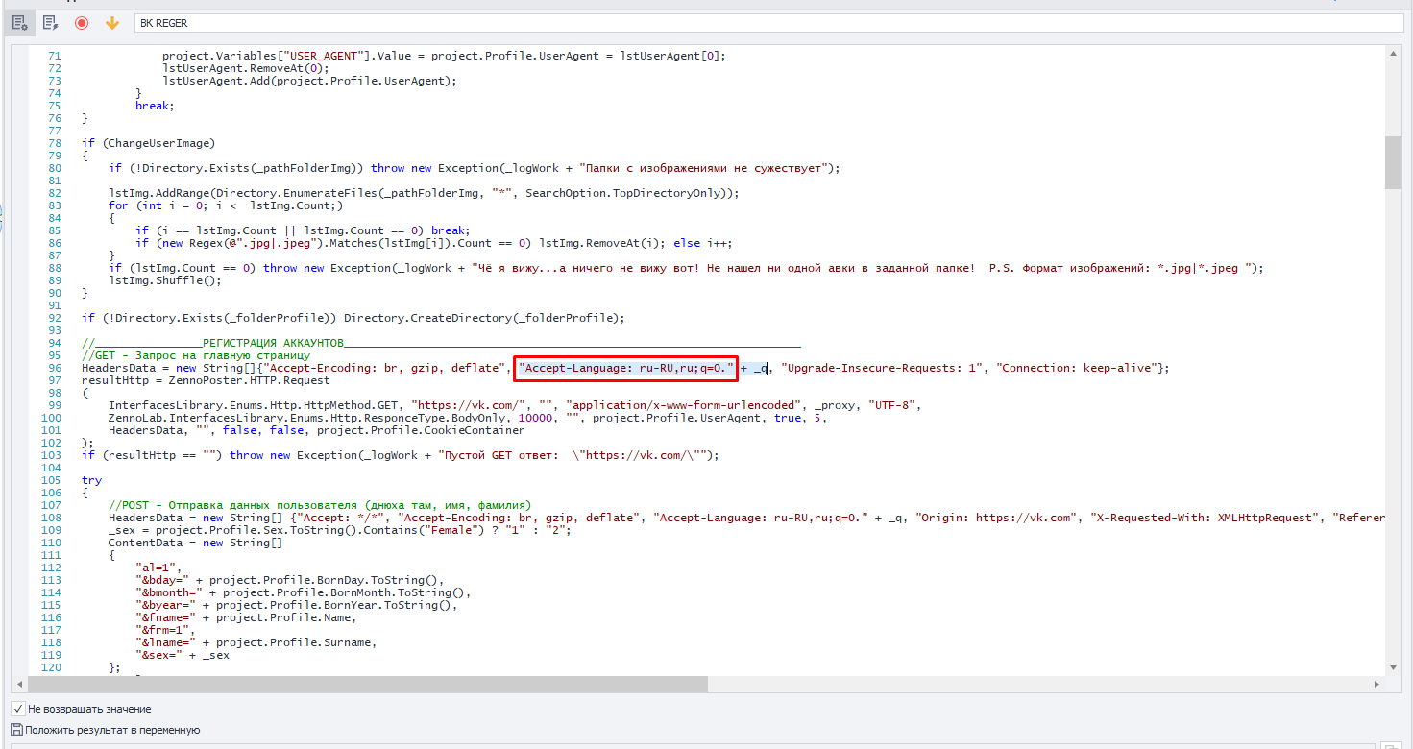Place cursor on 'lstImg.Shuffle();' line
The width and height of the screenshot is (1413, 749).
(164, 280)
